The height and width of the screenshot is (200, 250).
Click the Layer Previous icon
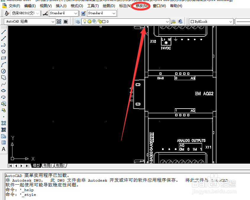tap(180, 22)
